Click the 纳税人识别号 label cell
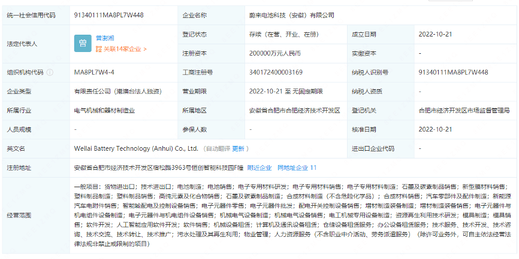 pos(381,72)
